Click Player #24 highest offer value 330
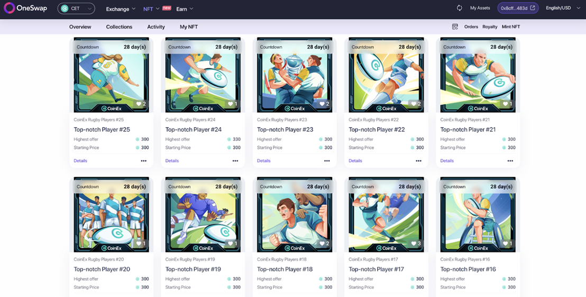This screenshot has height=297, width=586. [x=236, y=139]
